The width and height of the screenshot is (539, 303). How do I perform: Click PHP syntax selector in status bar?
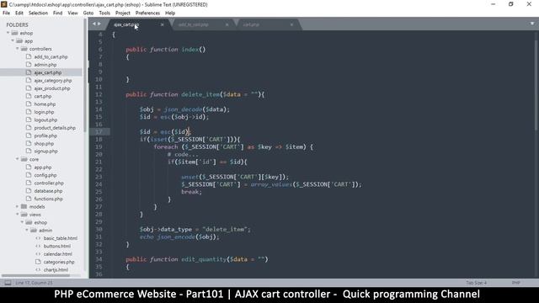tap(515, 283)
